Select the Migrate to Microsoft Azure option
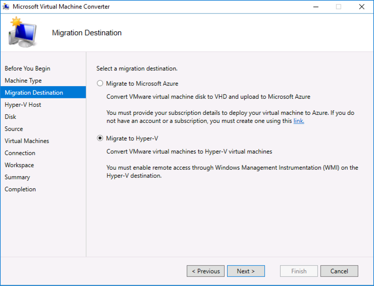 pos(100,84)
